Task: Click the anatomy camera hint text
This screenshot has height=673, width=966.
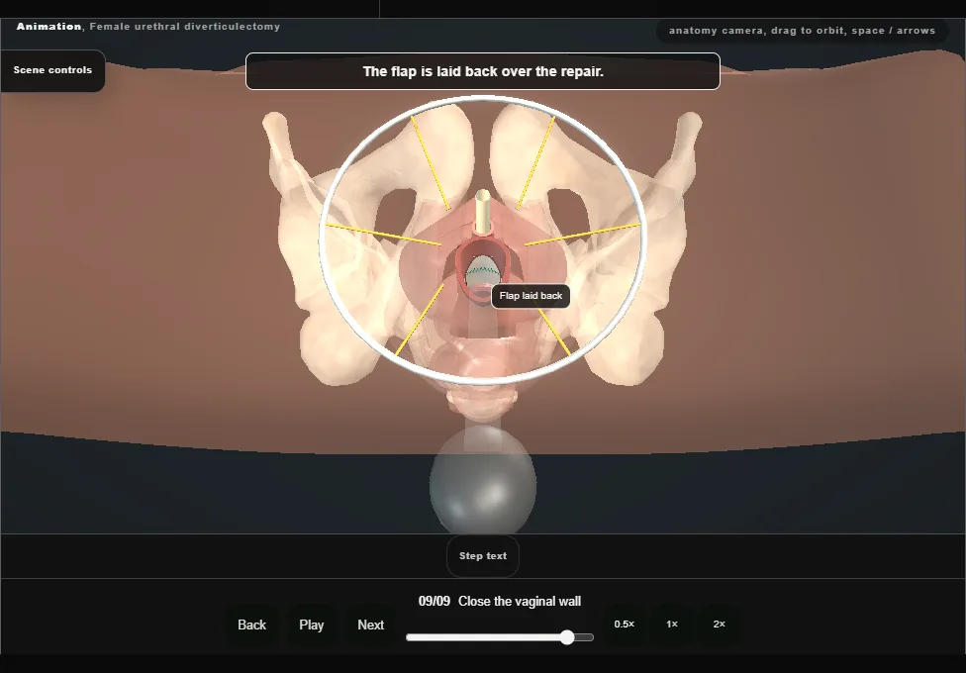Action: coord(802,31)
